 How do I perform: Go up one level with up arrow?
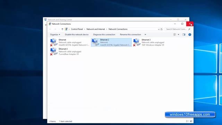[62, 29]
